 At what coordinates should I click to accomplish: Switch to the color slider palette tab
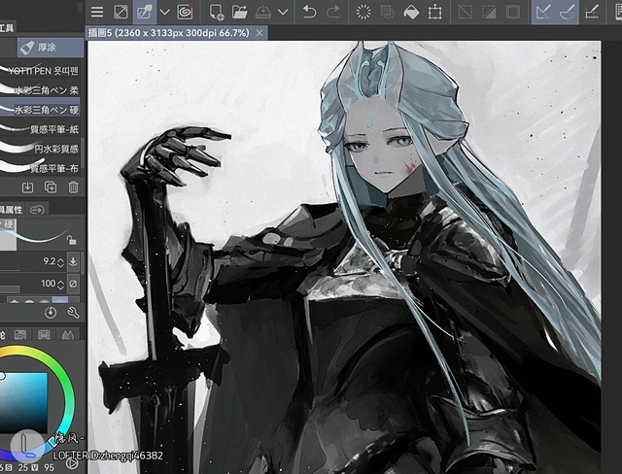(20, 335)
